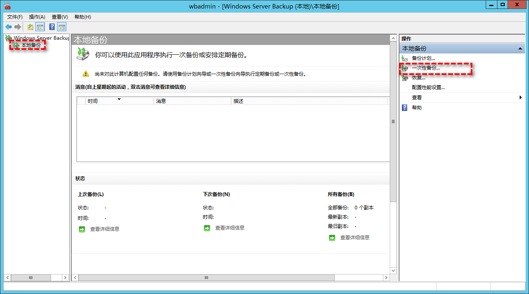Click the Help question mark toolbar icon

pos(52,27)
